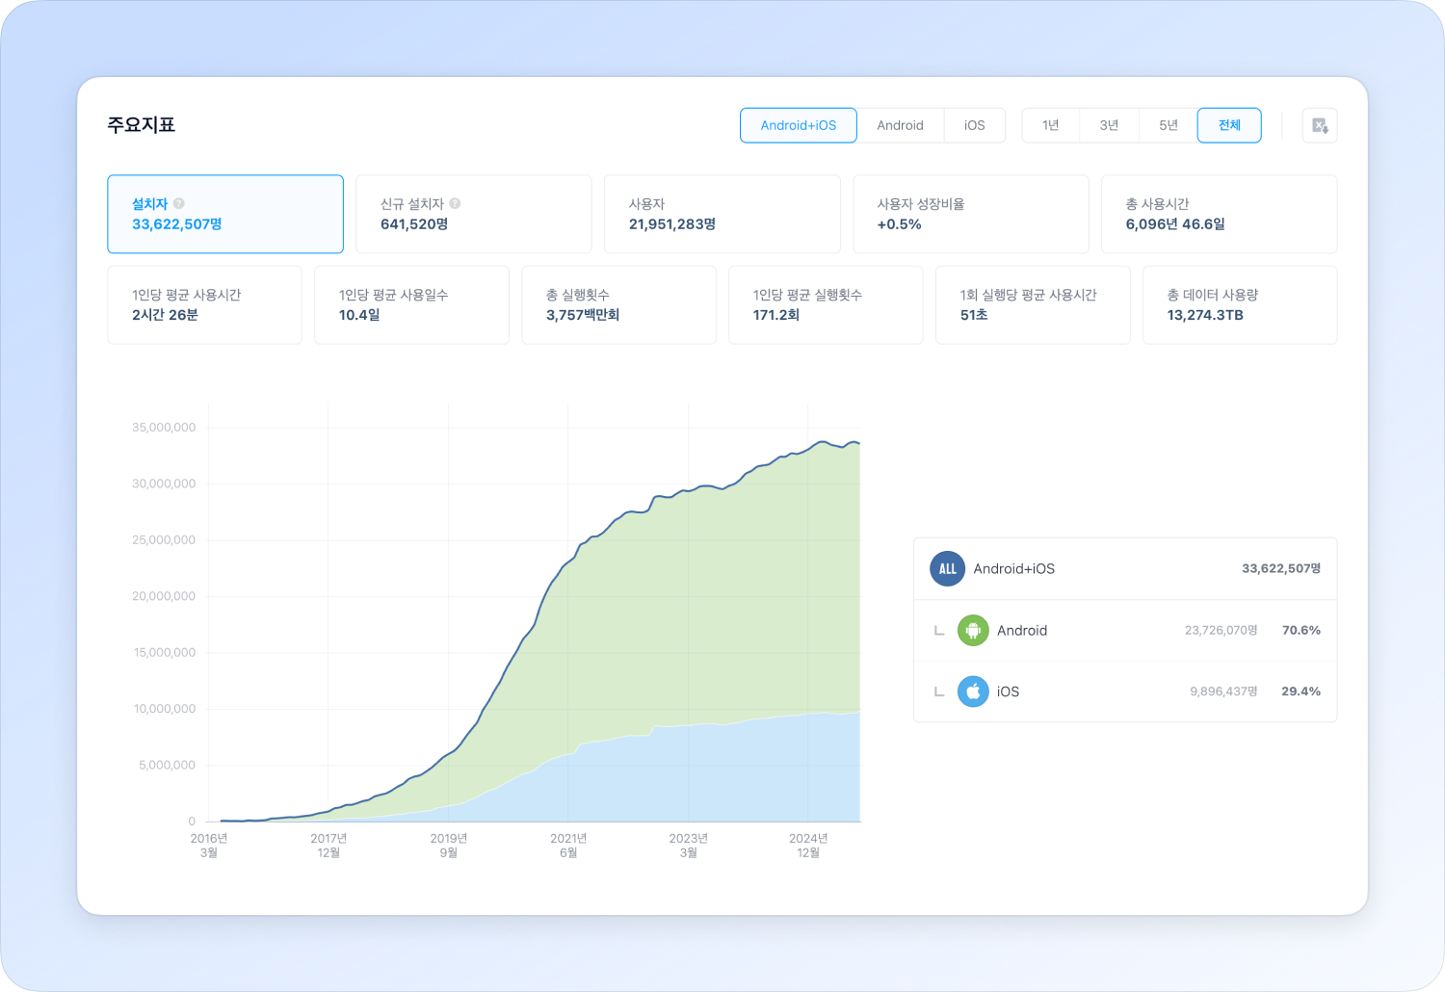
Task: Click the help icon beside 설치자
Action: [x=179, y=203]
